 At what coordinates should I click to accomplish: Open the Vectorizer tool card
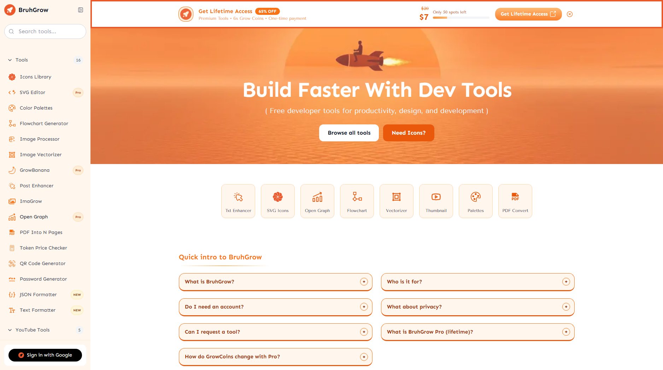click(397, 201)
